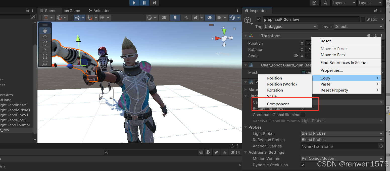This screenshot has height=171, width=390.
Task: Toggle the Static checkbox
Action: pyautogui.click(x=363, y=19)
